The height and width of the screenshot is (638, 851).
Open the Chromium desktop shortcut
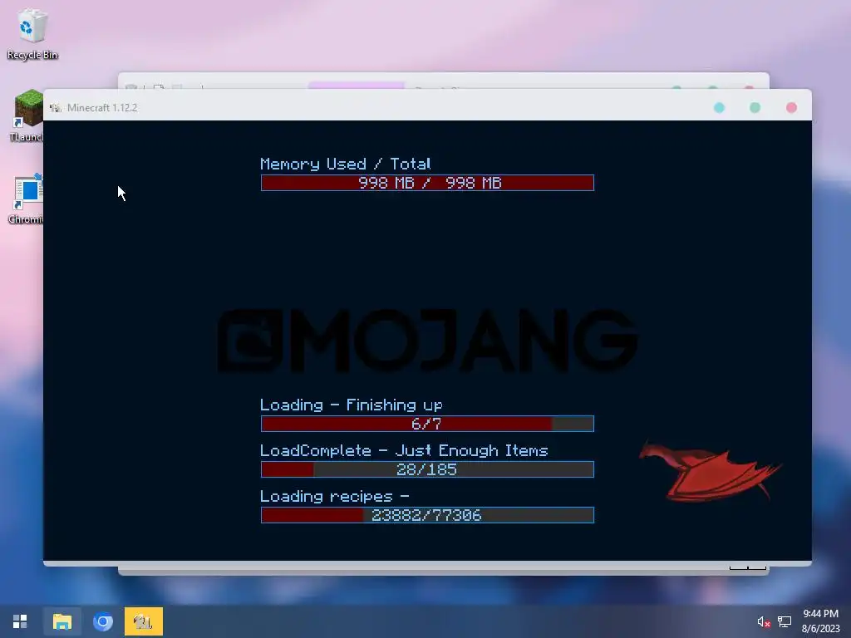click(26, 199)
